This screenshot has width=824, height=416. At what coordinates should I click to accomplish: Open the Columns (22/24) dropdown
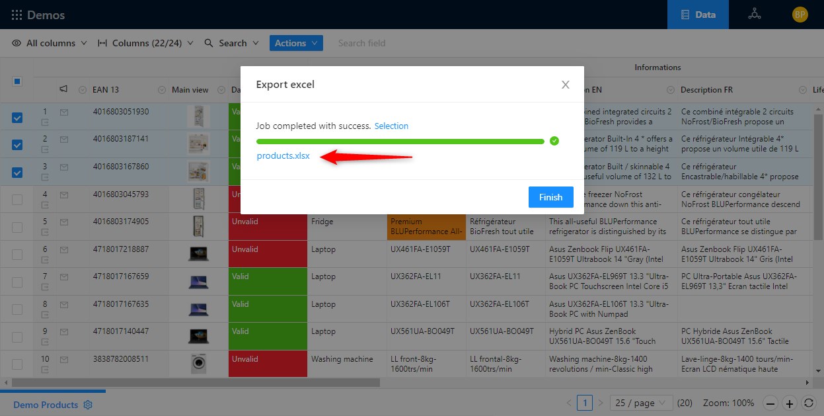pyautogui.click(x=145, y=43)
